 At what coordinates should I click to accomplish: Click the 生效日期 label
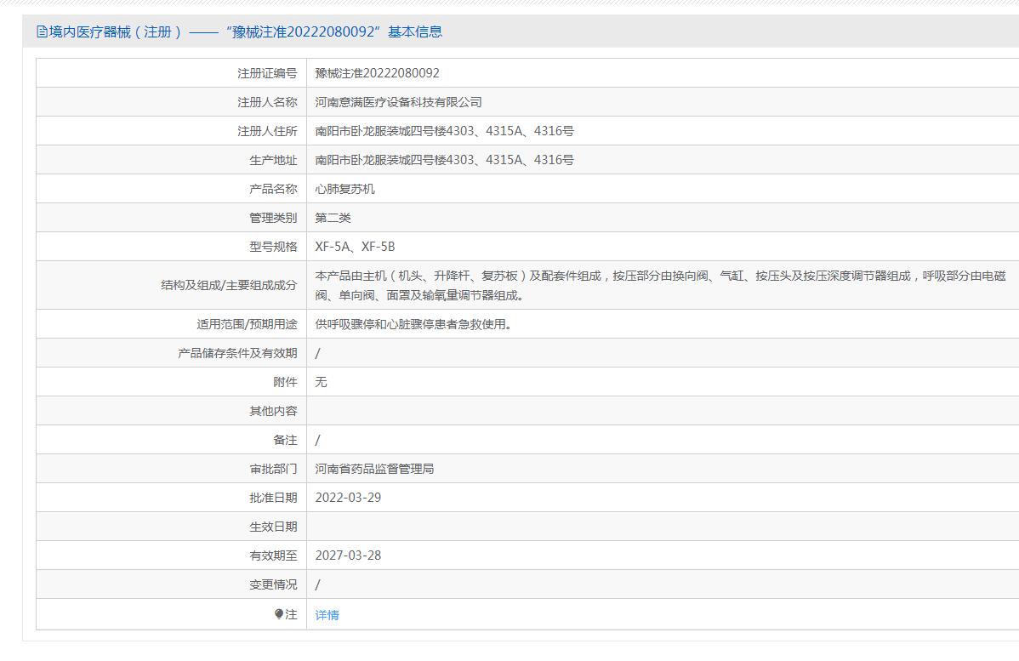coord(273,527)
